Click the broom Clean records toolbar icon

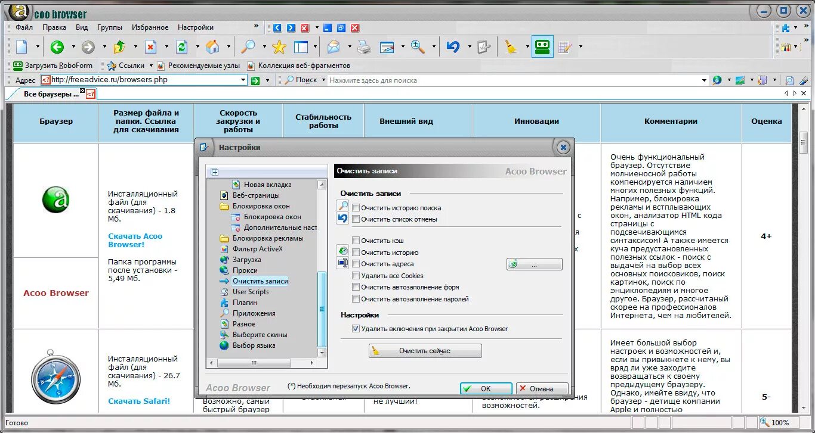511,47
